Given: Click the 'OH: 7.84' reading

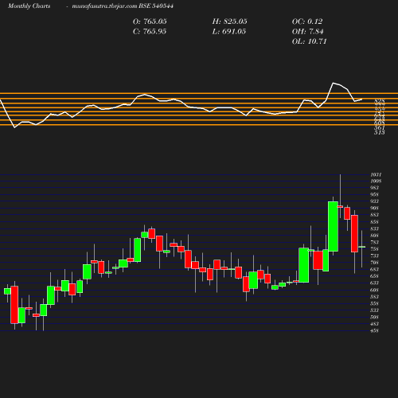Looking at the screenshot, I should [307, 32].
